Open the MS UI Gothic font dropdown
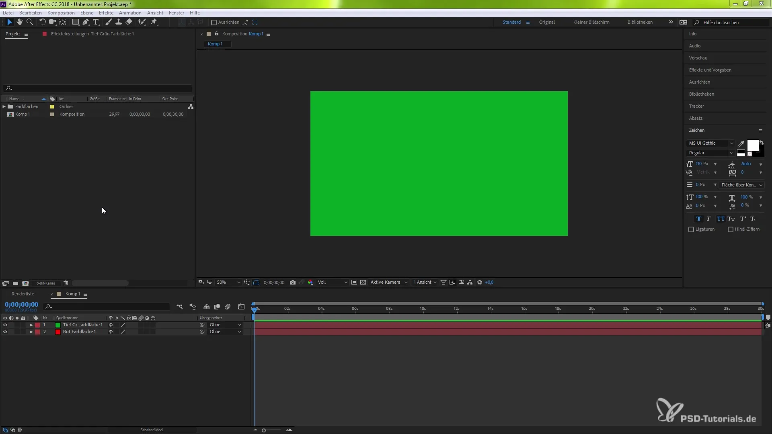This screenshot has height=434, width=772. [x=710, y=143]
